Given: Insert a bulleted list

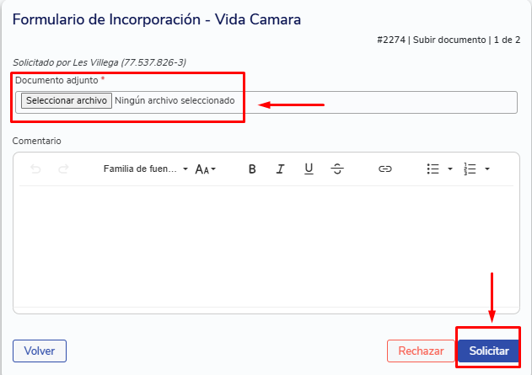Looking at the screenshot, I should [433, 169].
